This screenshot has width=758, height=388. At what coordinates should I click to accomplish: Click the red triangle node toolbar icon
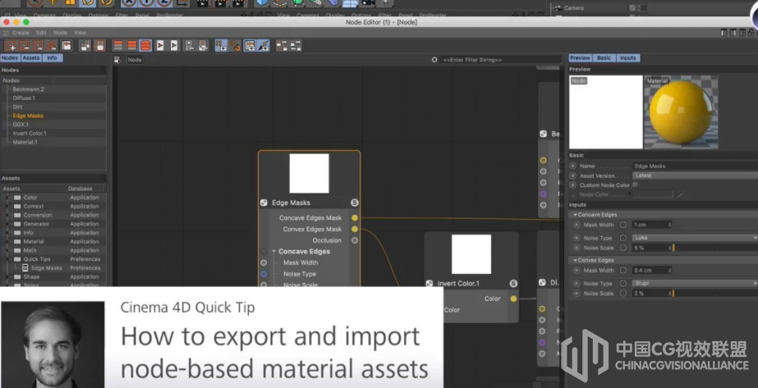click(x=52, y=46)
